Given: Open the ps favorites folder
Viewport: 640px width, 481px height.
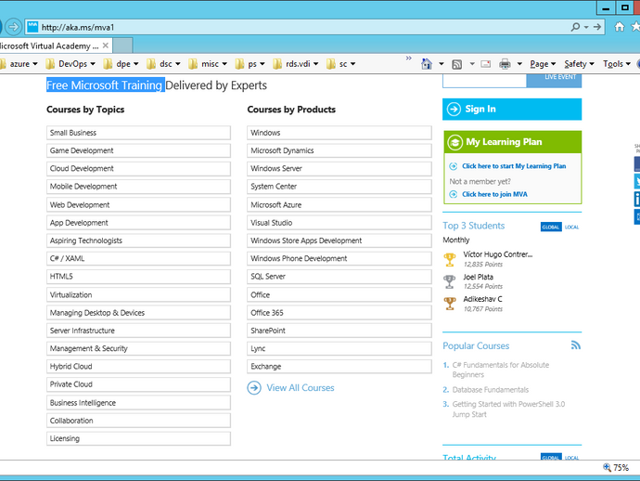Looking at the screenshot, I should (x=250, y=64).
